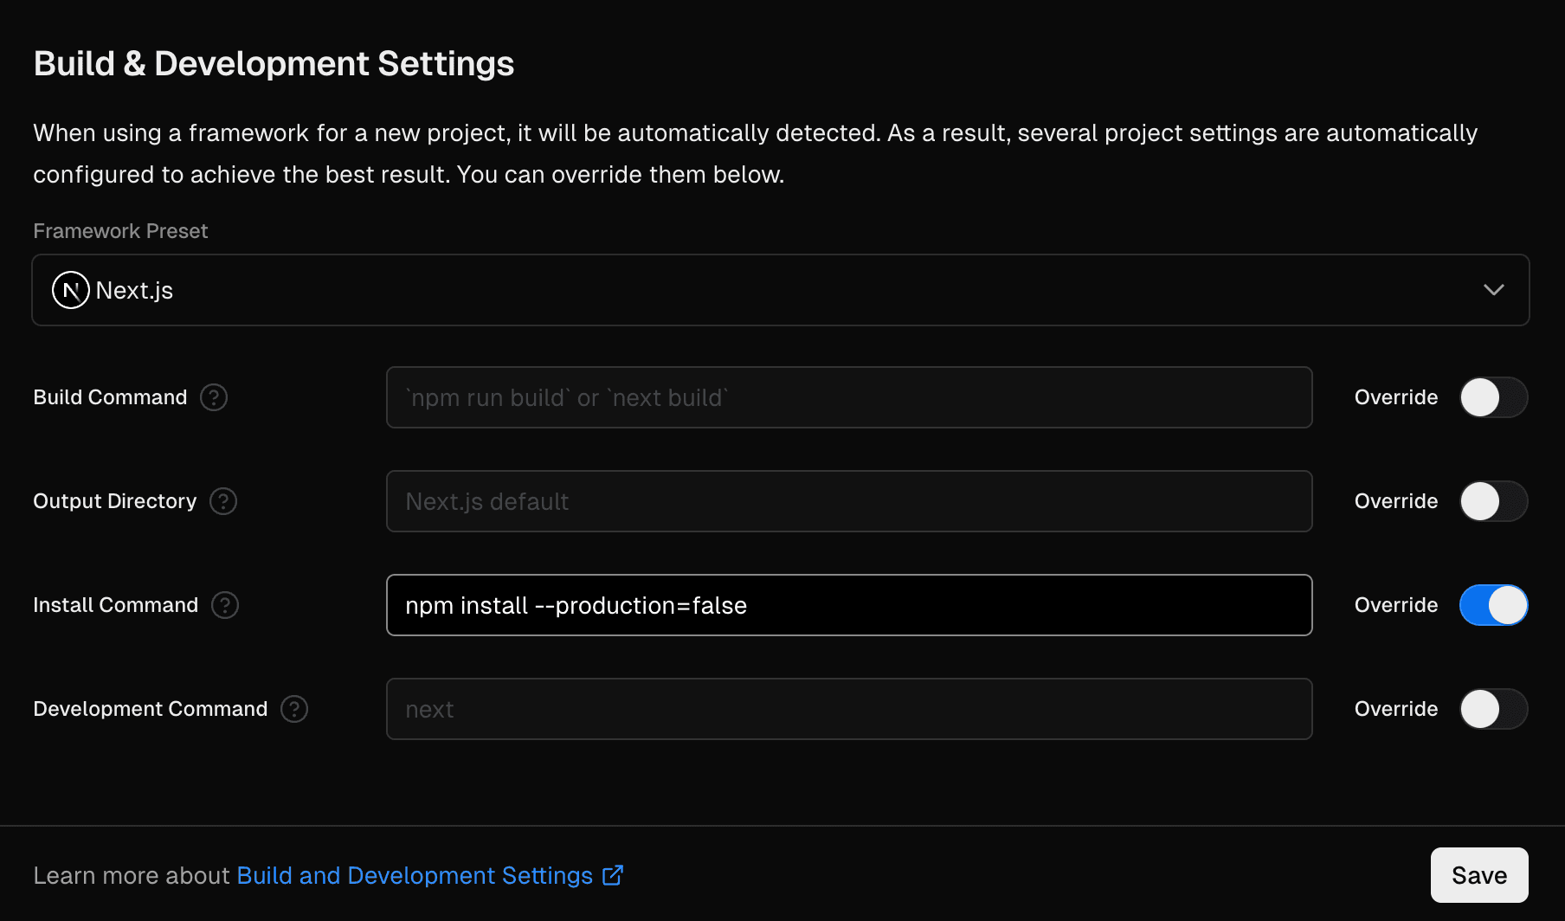Click the circled N icon inside the preset field
This screenshot has width=1565, height=921.
[x=69, y=290]
